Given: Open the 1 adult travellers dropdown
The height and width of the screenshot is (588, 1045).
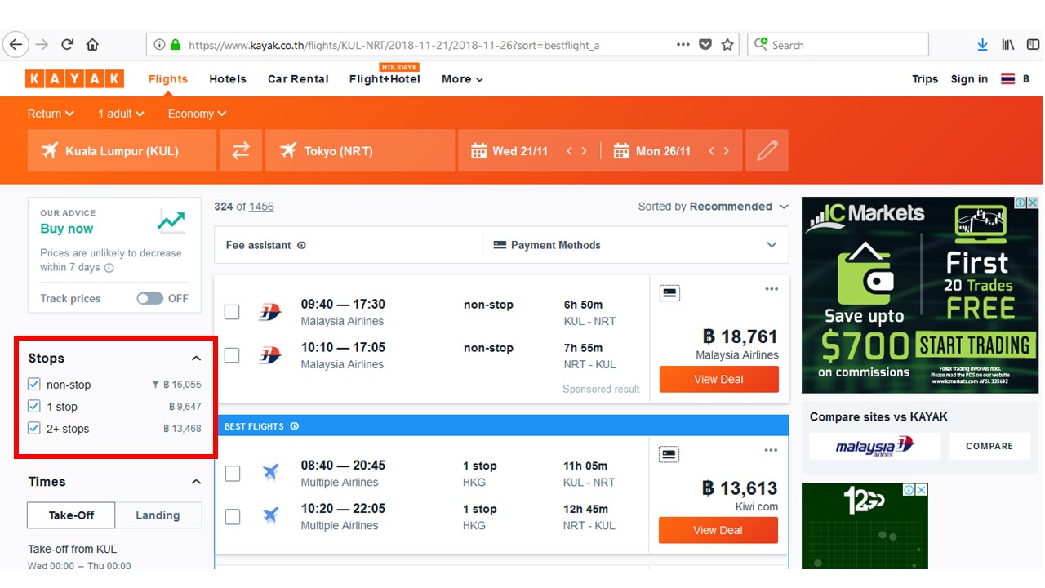Looking at the screenshot, I should 122,114.
